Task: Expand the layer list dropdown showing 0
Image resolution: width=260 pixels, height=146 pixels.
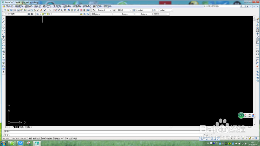Action: tap(79, 14)
